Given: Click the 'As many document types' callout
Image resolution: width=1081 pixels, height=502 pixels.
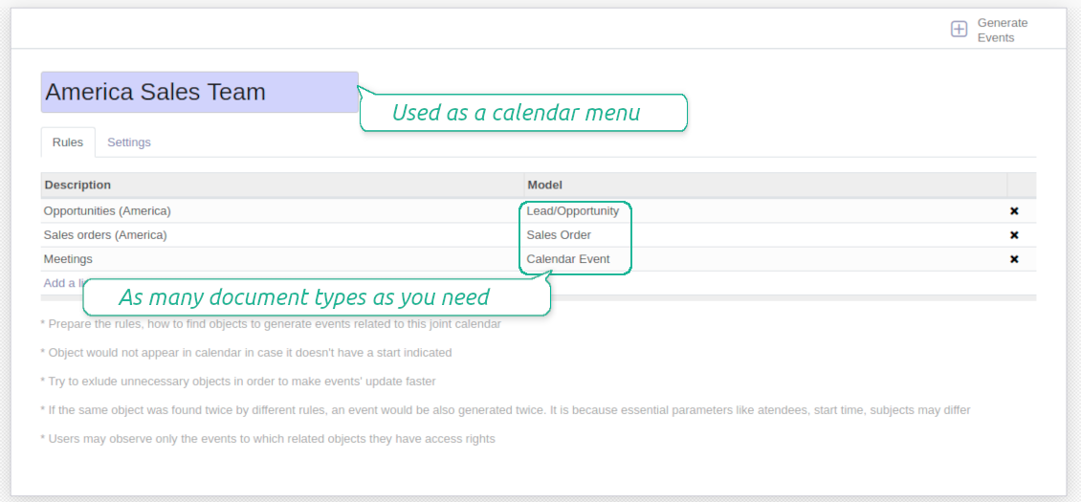Looking at the screenshot, I should (x=316, y=297).
